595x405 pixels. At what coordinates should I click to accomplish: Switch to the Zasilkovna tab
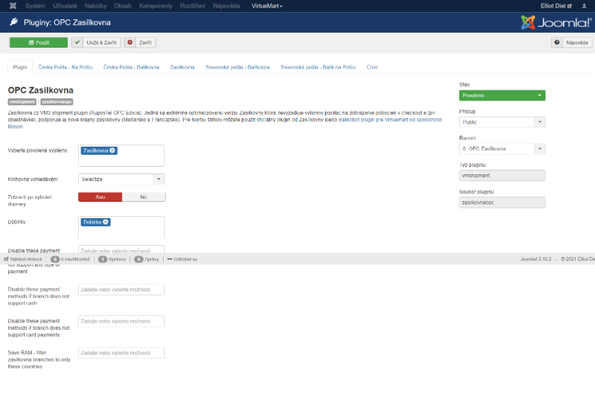182,67
